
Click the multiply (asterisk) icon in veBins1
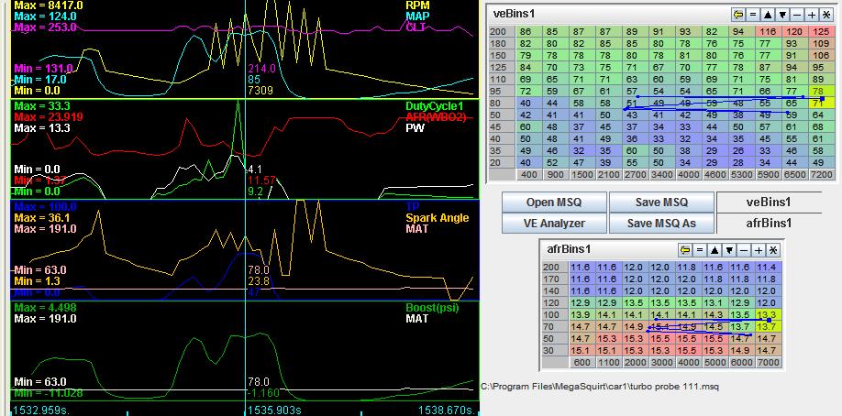826,15
